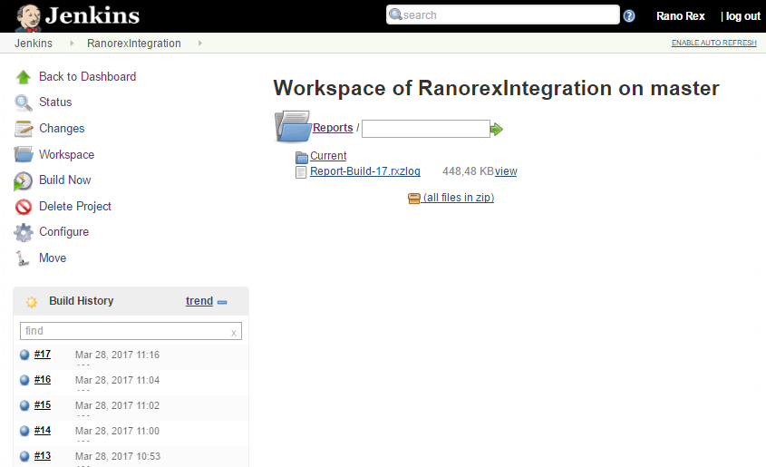Open the Reports path link
The width and height of the screenshot is (766, 467).
pyautogui.click(x=333, y=128)
